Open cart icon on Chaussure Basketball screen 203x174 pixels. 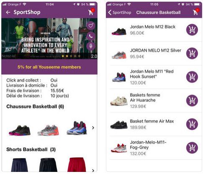coord(196,12)
